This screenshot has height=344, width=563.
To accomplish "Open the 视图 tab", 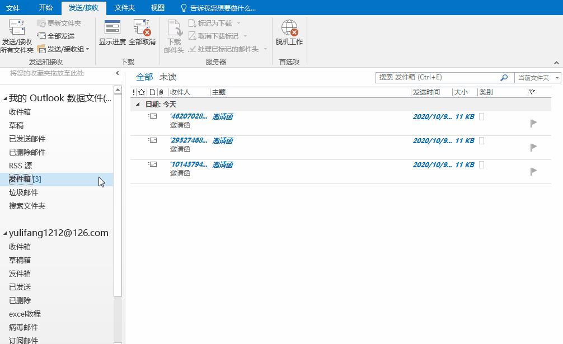I will click(158, 8).
